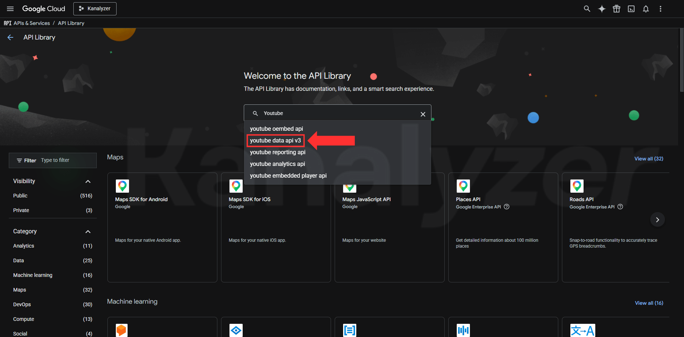This screenshot has width=684, height=337.
Task: Click the orange cube ML API icon
Action: point(122,330)
